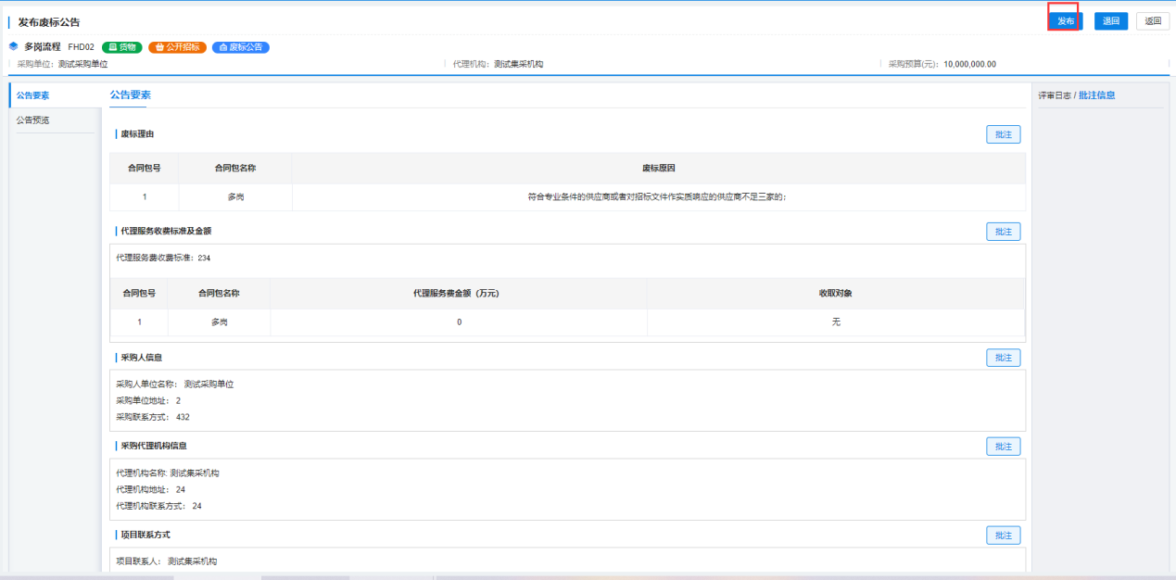The width and height of the screenshot is (1176, 580).
Task: Select 公告要素 in the left sidebar
Action: [33, 95]
